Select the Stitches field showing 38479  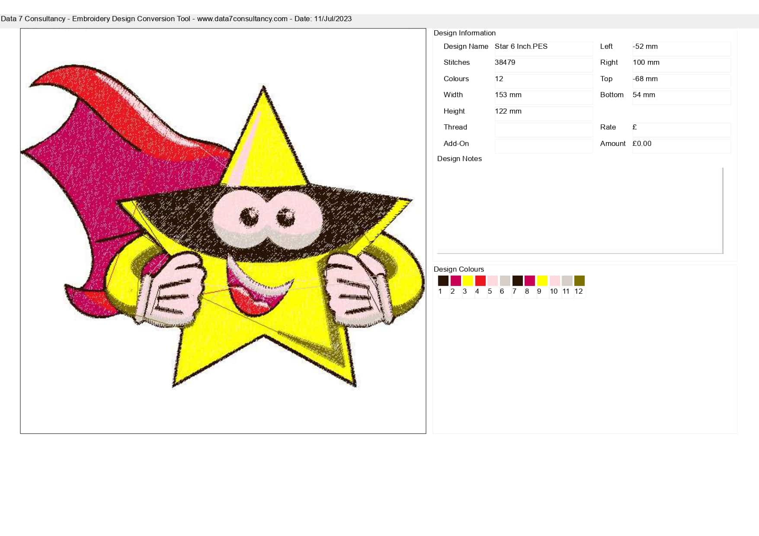point(544,65)
